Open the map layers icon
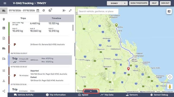174x97 pixels. (x=169, y=11)
